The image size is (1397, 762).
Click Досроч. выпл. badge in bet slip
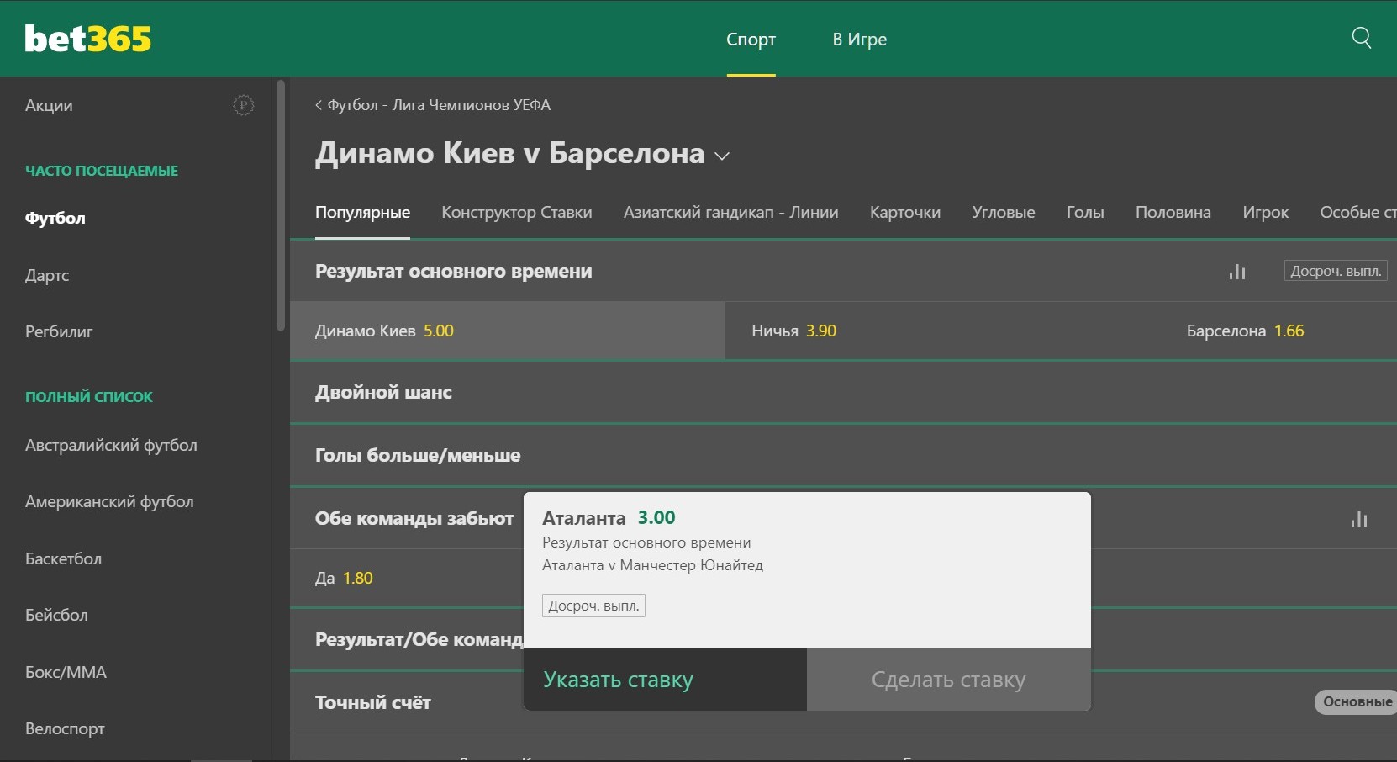click(593, 606)
